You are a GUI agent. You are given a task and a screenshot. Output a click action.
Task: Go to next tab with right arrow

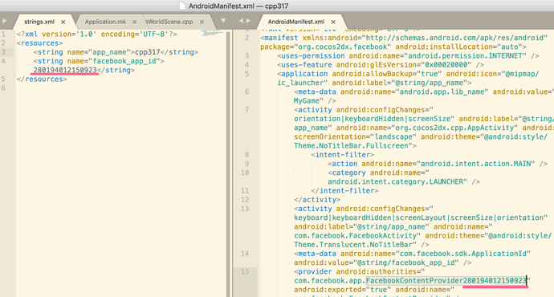click(x=248, y=21)
